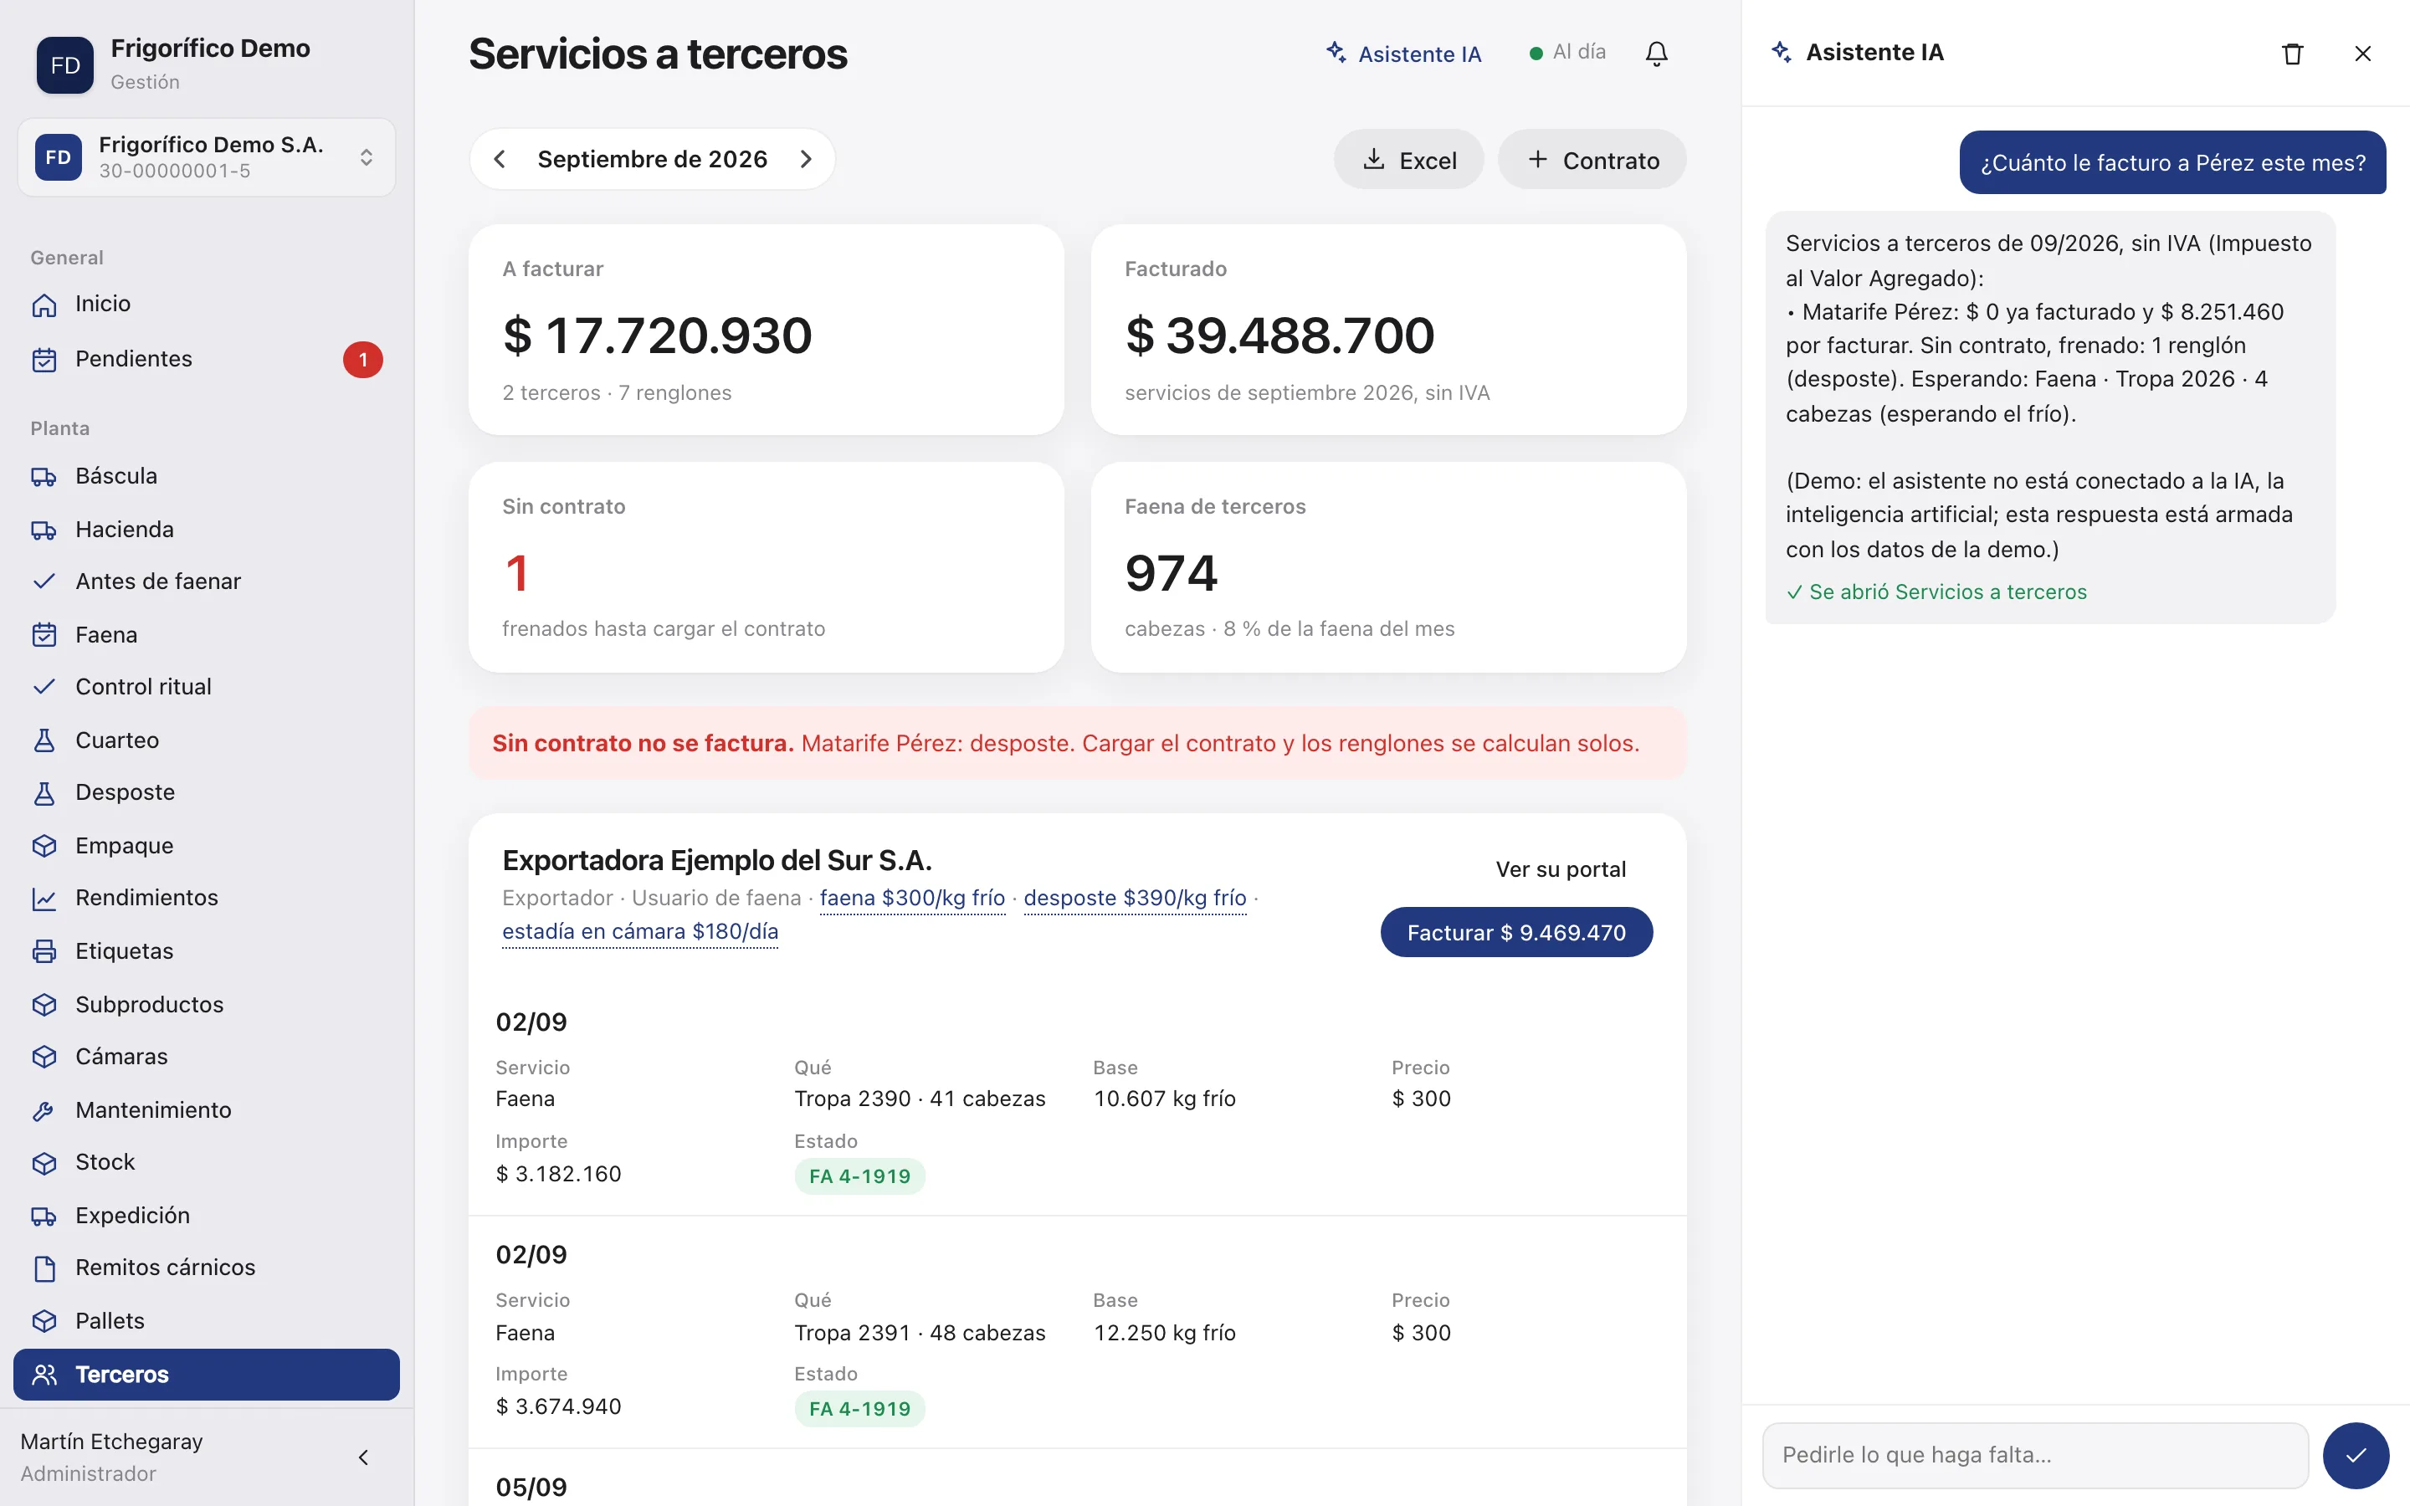
Task: Click FA 4-1919 badge for Tropa 2391
Action: pyautogui.click(x=859, y=1410)
